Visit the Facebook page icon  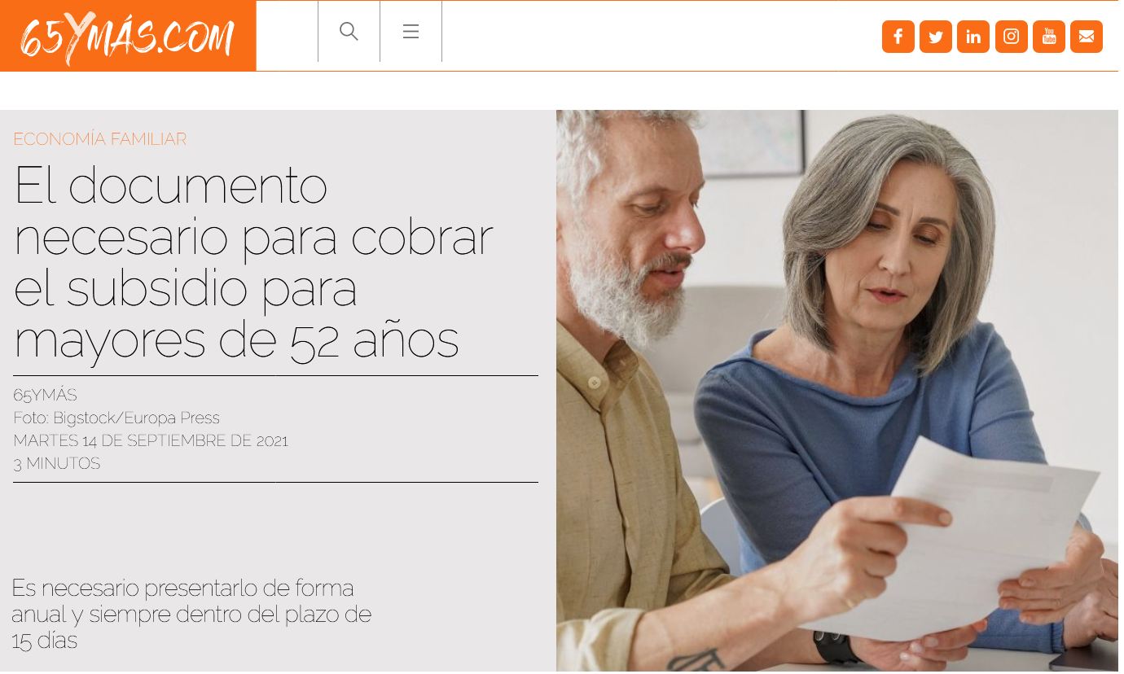898,37
